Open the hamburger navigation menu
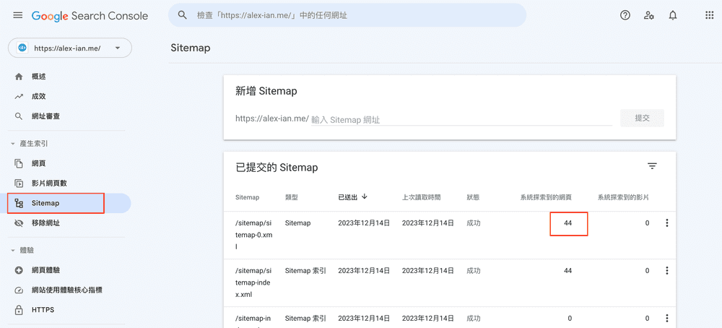Screen dimensions: 722x328 [18, 15]
